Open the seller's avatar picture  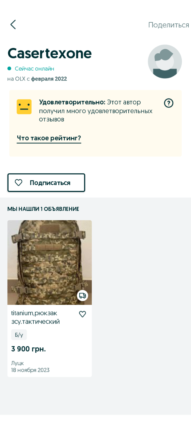pos(165,62)
